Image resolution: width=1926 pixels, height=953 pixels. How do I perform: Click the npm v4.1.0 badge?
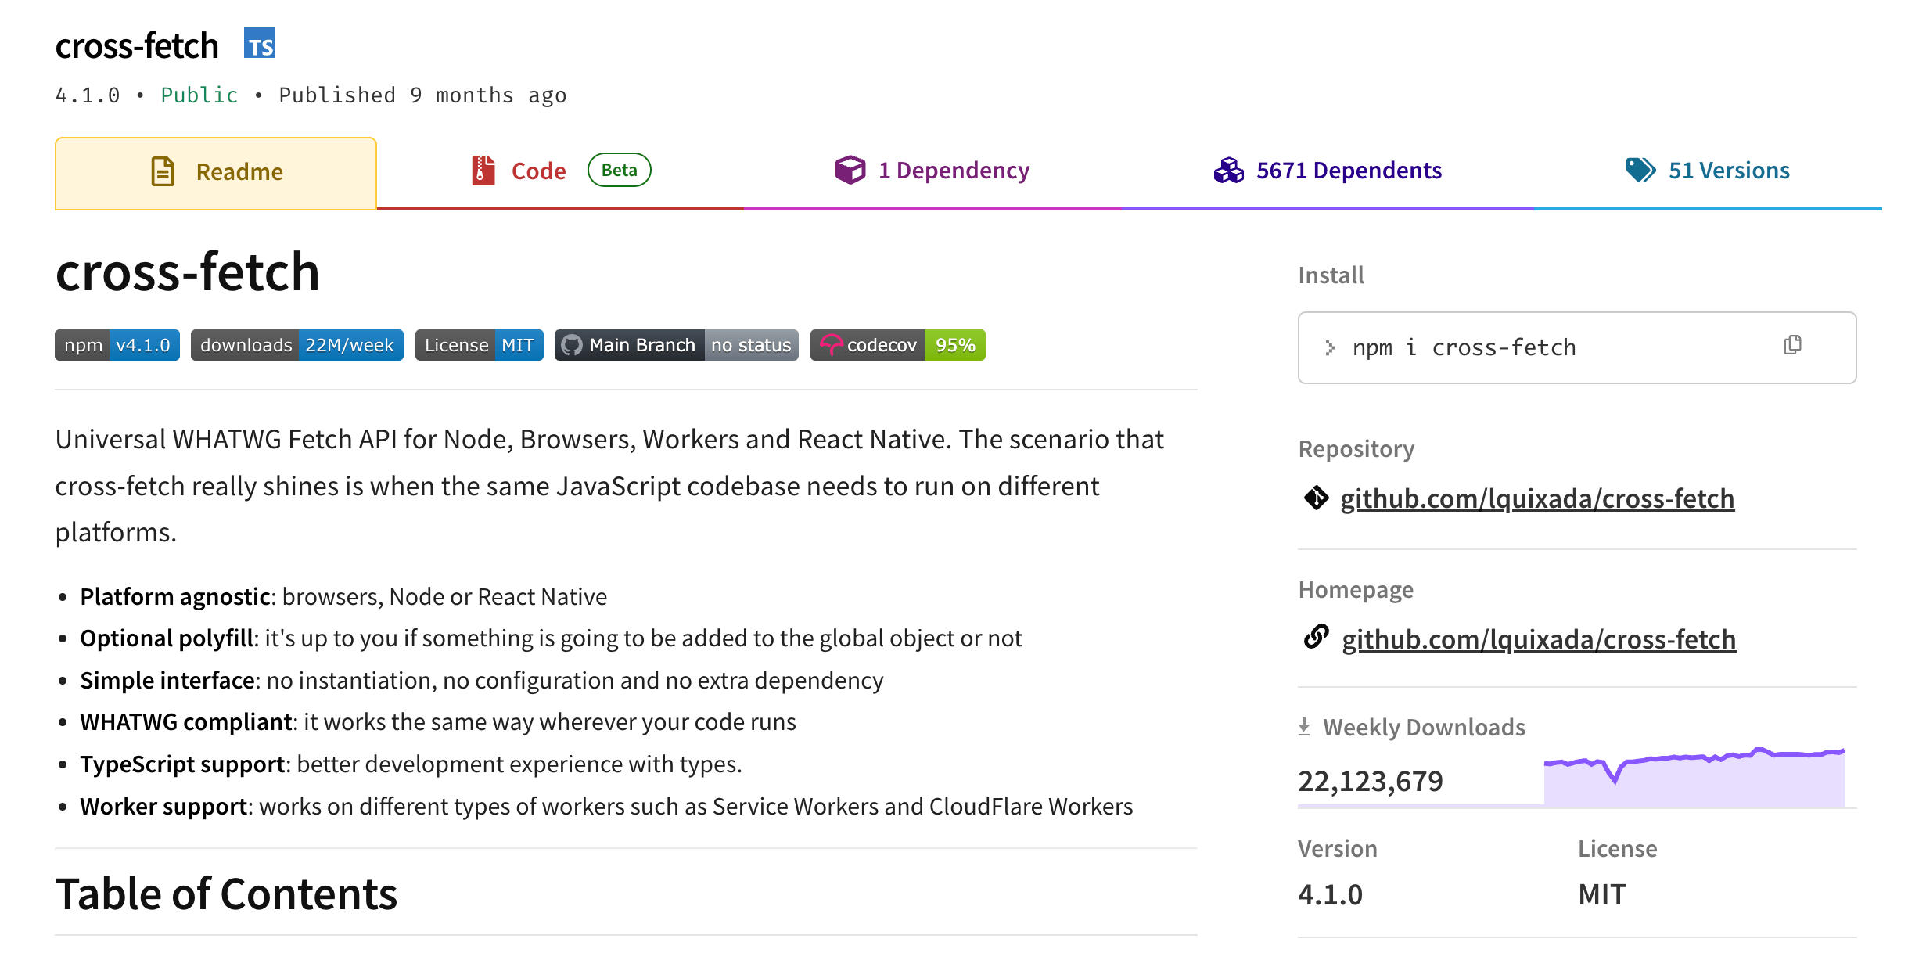tap(117, 345)
